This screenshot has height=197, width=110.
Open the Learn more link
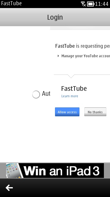[x=70, y=96]
